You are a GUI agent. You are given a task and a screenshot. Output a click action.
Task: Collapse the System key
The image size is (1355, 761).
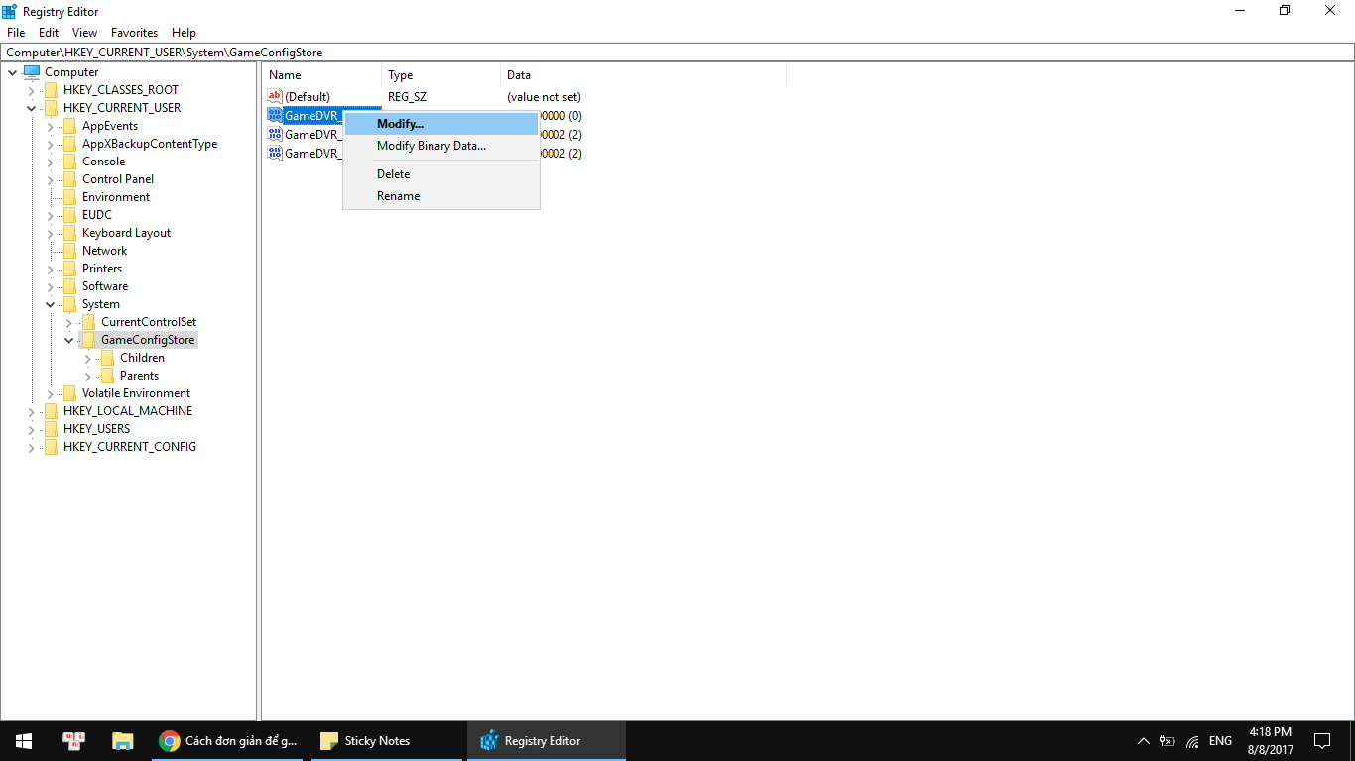pos(49,303)
